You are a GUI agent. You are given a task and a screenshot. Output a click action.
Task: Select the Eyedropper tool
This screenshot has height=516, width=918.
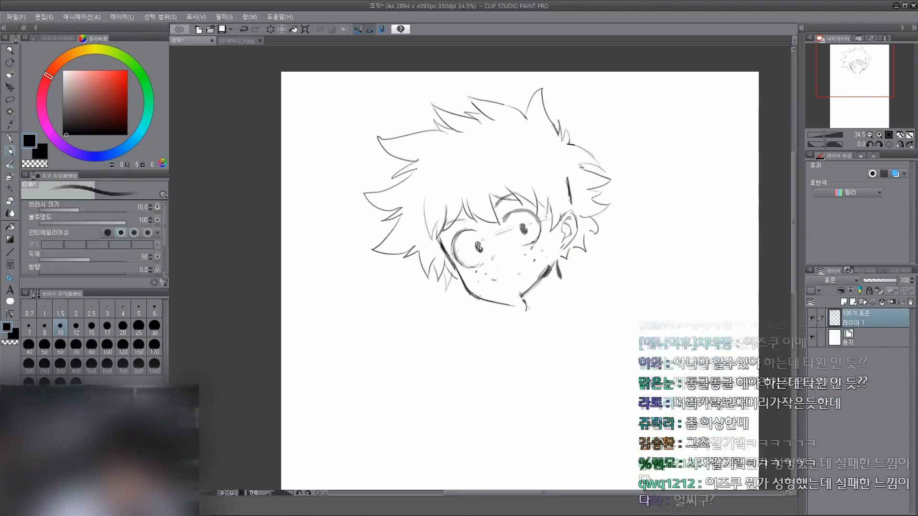pyautogui.click(x=10, y=125)
